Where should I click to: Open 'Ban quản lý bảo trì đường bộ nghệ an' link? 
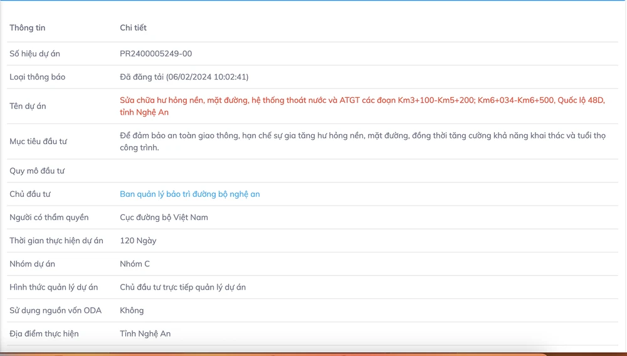(x=190, y=194)
